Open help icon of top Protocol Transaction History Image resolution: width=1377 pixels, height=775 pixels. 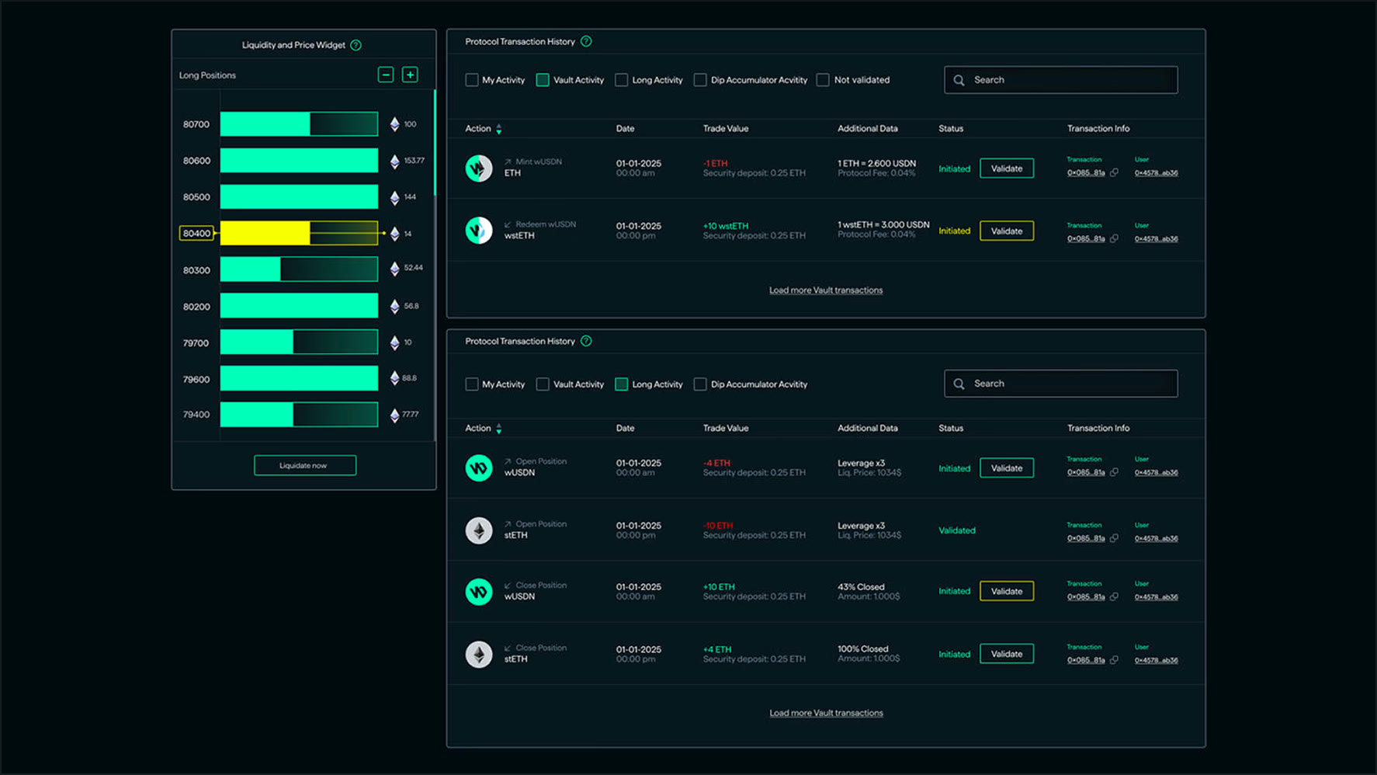pyautogui.click(x=586, y=41)
